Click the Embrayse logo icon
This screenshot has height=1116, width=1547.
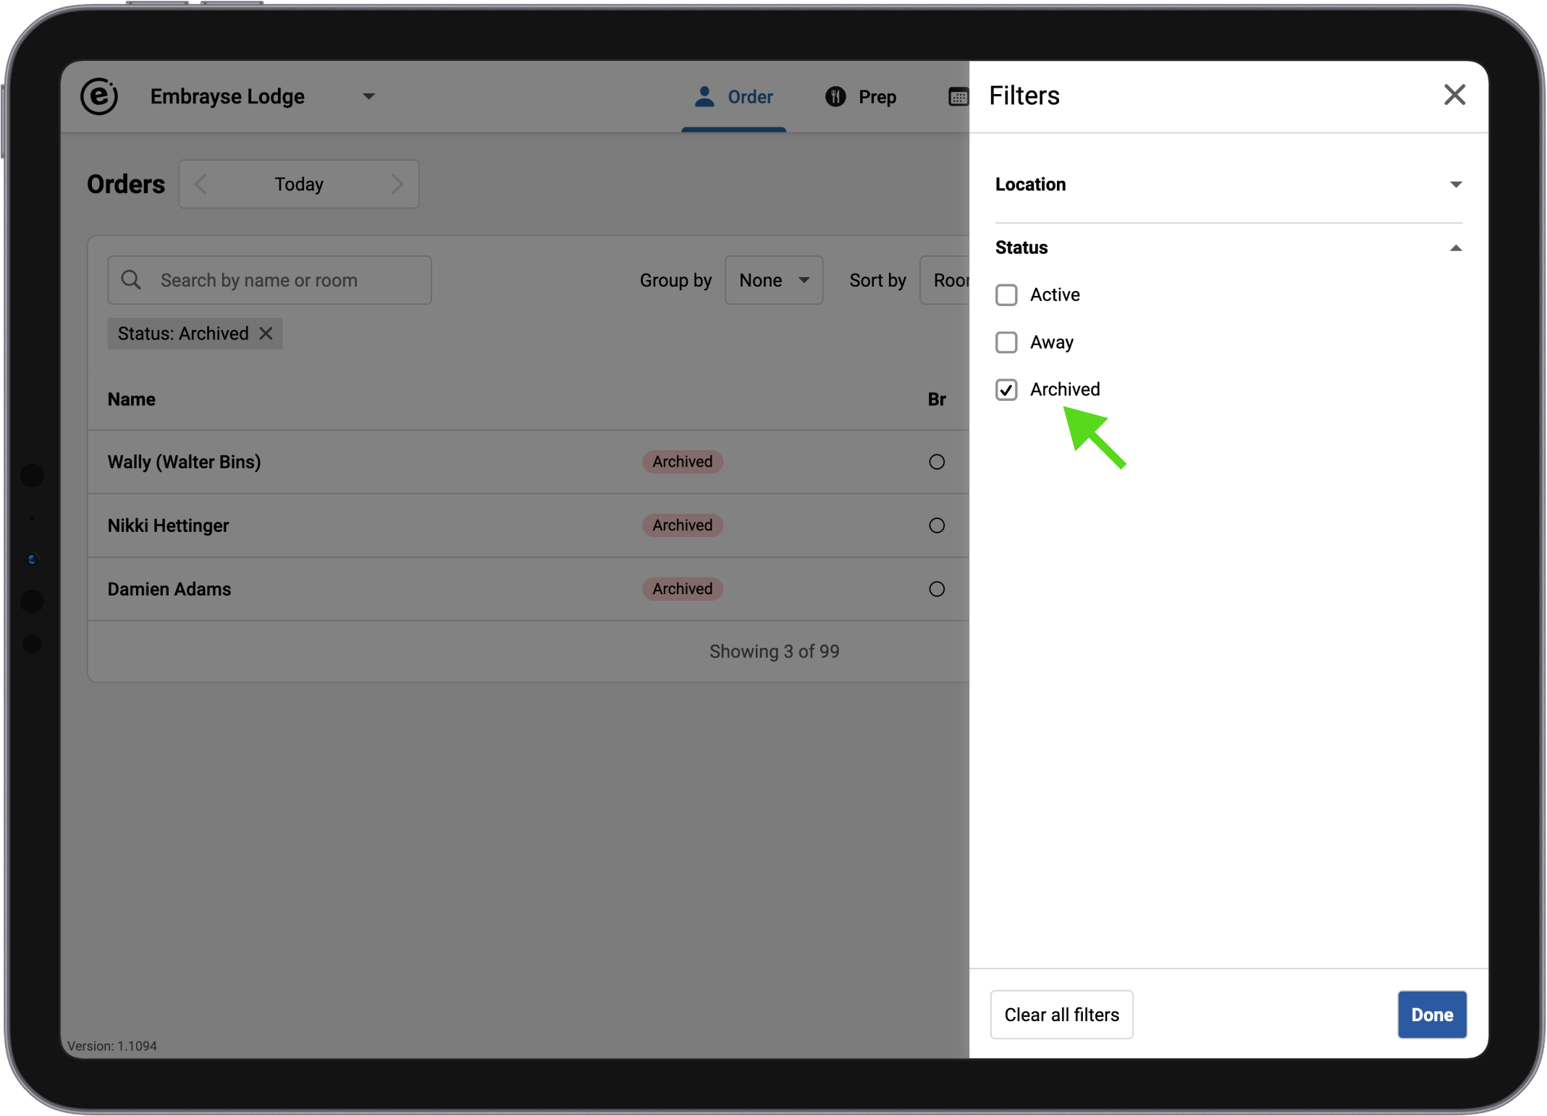click(99, 96)
